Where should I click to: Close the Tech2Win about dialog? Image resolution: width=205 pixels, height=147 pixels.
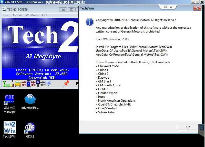[197, 8]
